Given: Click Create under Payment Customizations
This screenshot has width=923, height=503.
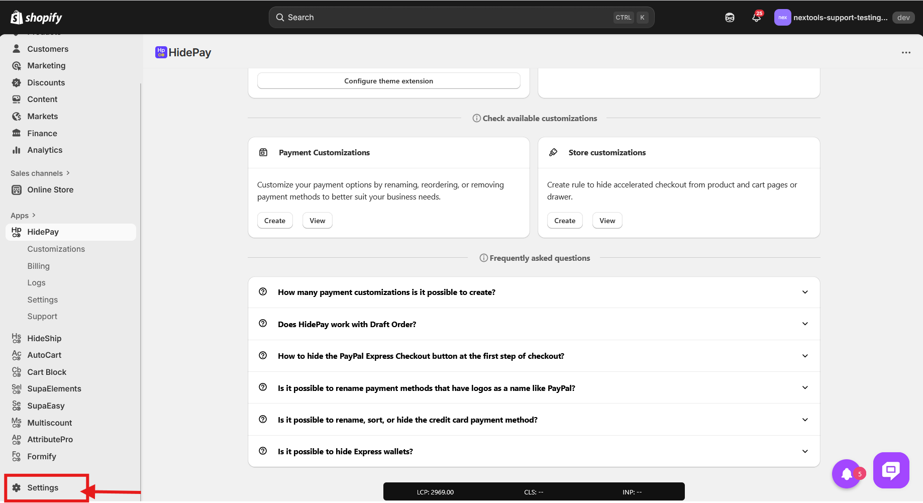Looking at the screenshot, I should [275, 221].
